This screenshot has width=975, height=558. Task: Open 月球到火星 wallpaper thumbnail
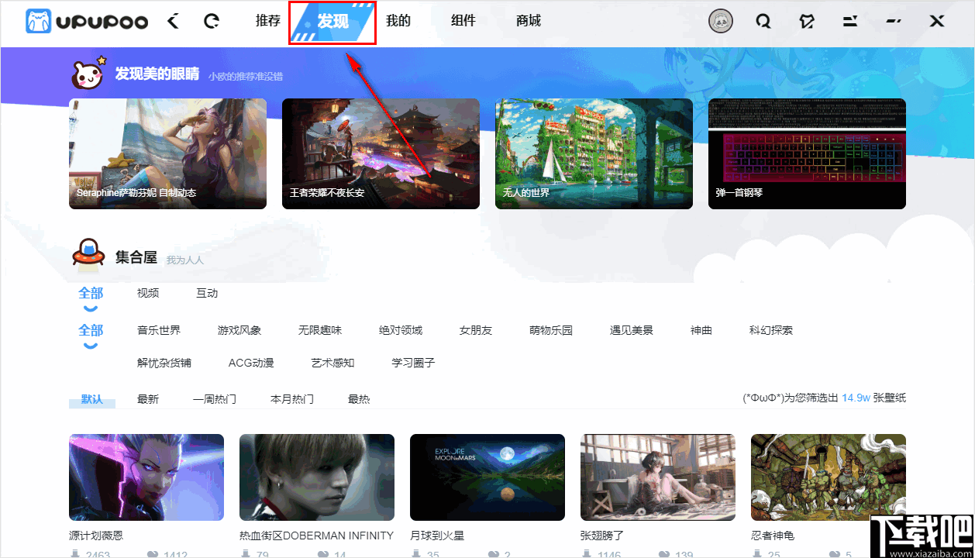(x=487, y=477)
